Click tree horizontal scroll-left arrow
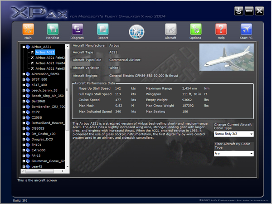Screen dimensions: 272x204 (23, 171)
